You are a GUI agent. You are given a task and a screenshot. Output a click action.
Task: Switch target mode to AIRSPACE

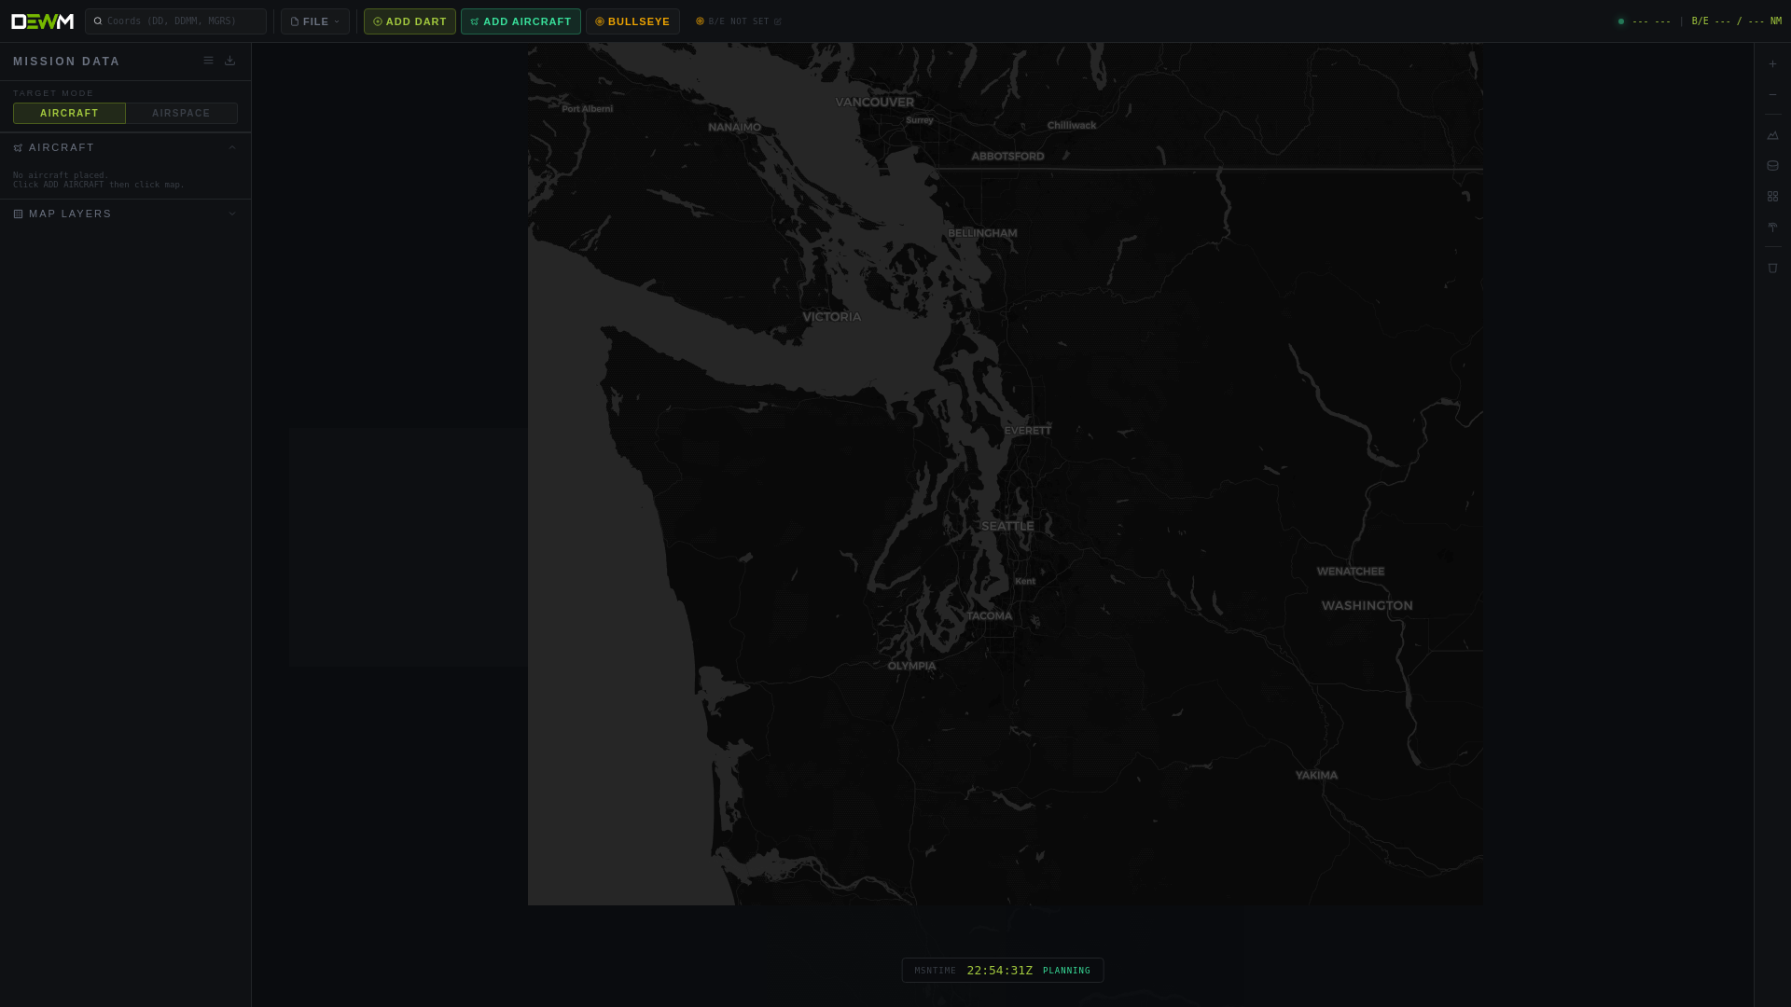click(182, 113)
